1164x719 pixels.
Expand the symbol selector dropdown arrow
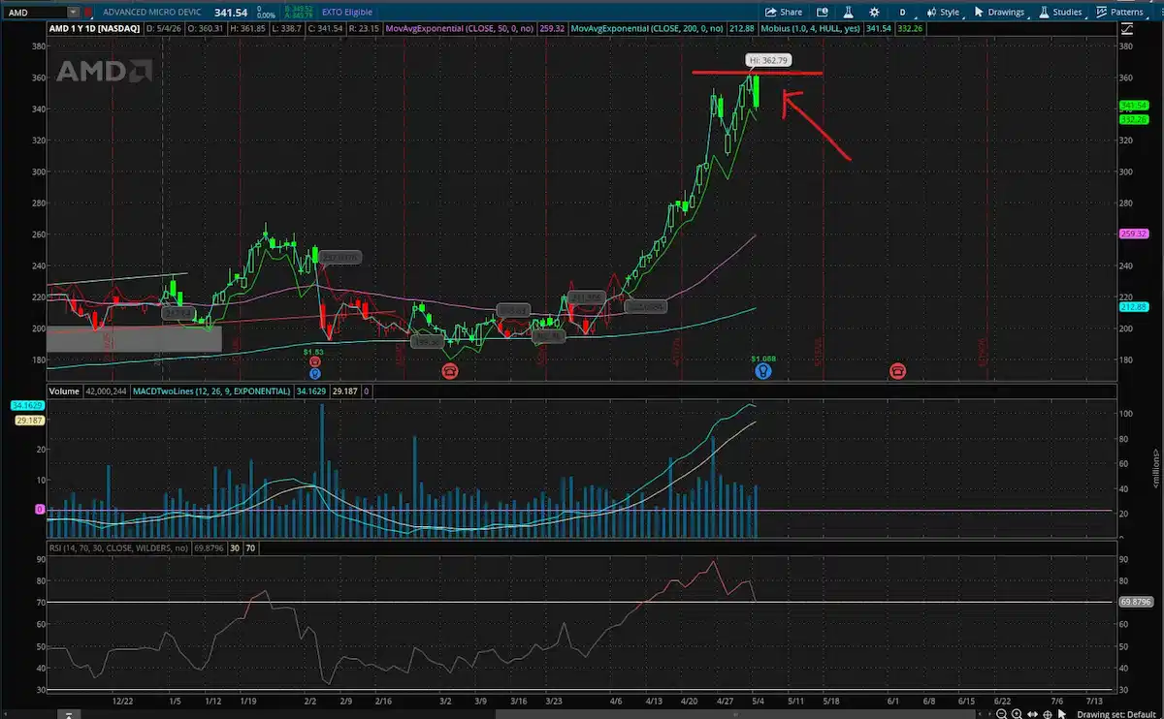[74, 12]
